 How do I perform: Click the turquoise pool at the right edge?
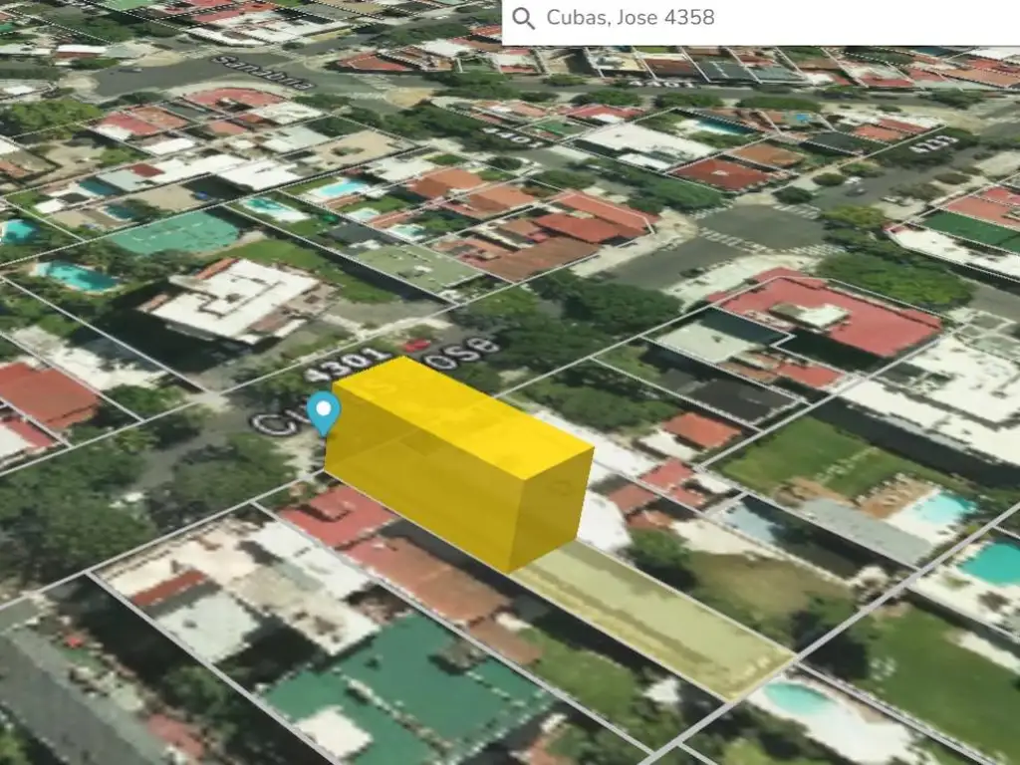(992, 563)
